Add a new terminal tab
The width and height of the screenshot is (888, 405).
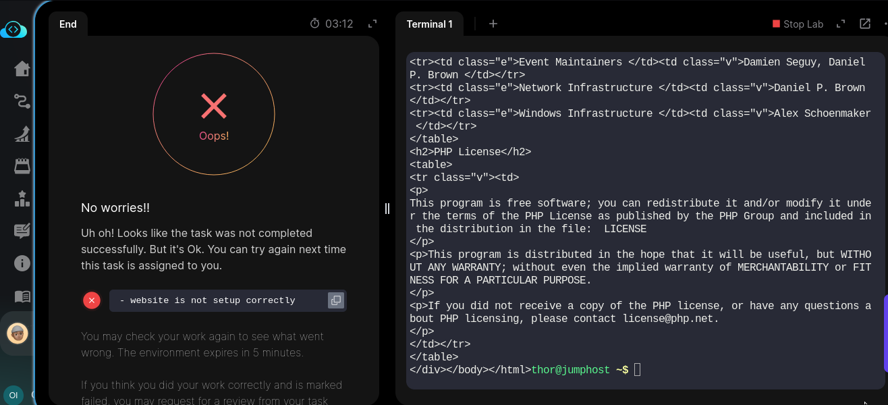493,24
